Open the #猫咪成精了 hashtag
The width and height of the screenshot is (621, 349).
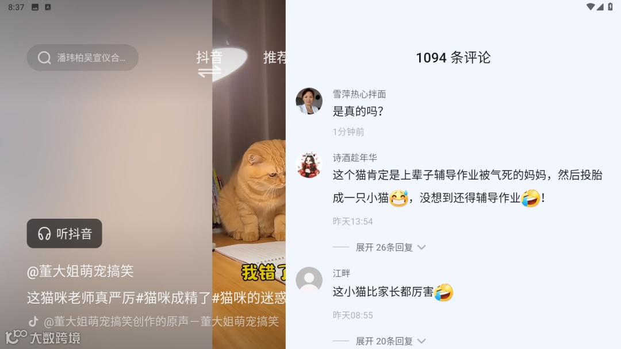[174, 297]
